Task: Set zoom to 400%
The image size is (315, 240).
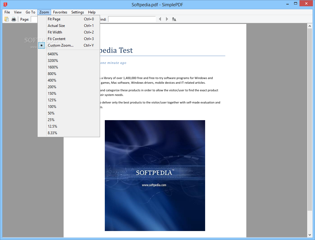Action: 68,80
